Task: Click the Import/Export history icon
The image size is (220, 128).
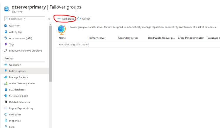Action: tap(6, 108)
